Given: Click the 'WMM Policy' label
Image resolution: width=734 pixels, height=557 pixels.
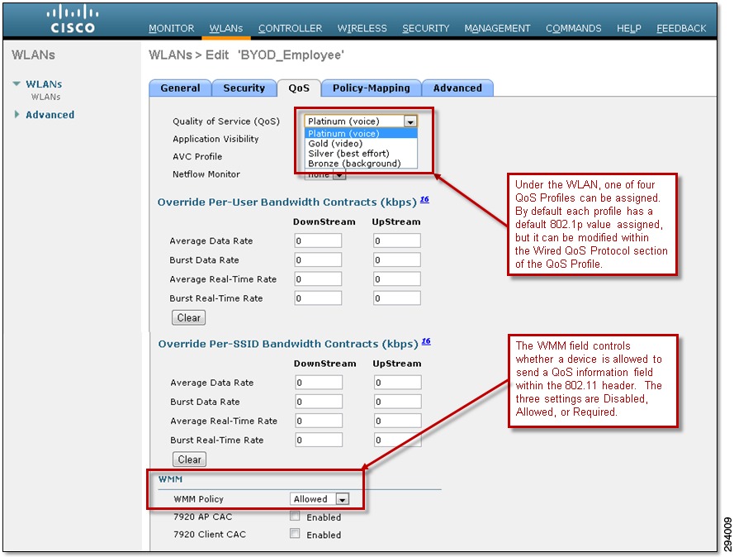Looking at the screenshot, I should point(198,499).
